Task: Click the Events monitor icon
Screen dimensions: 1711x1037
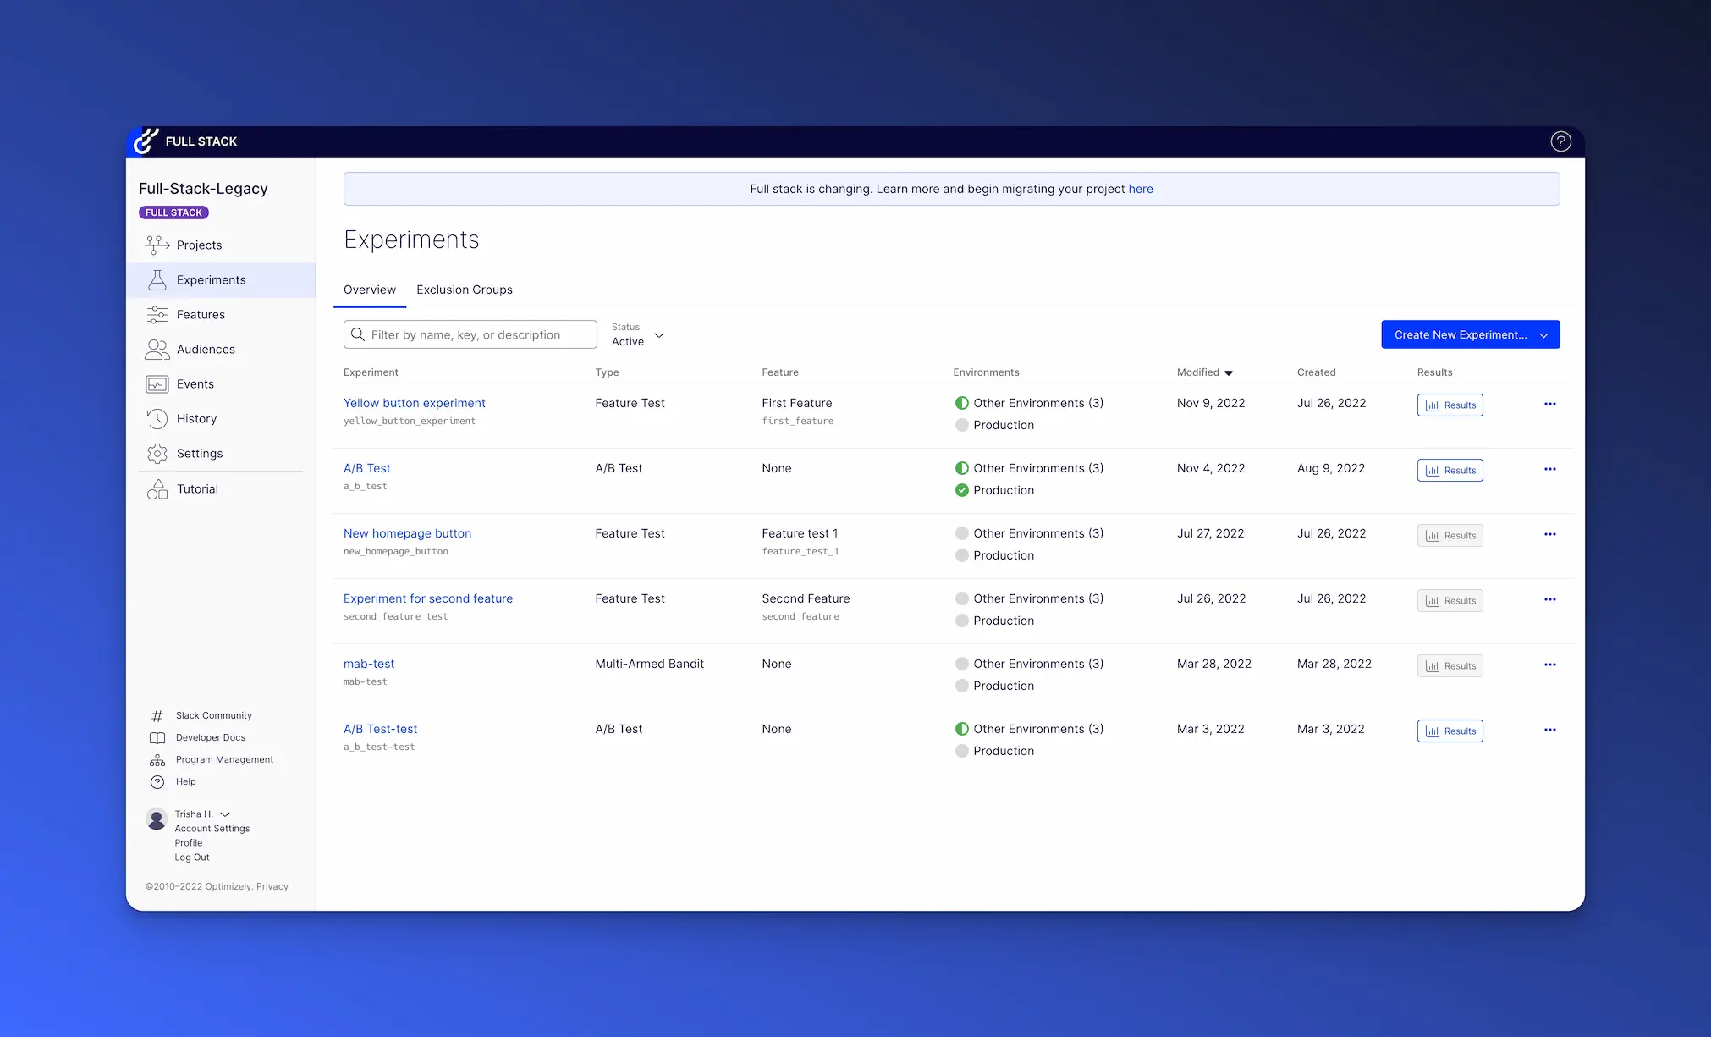Action: click(x=157, y=384)
